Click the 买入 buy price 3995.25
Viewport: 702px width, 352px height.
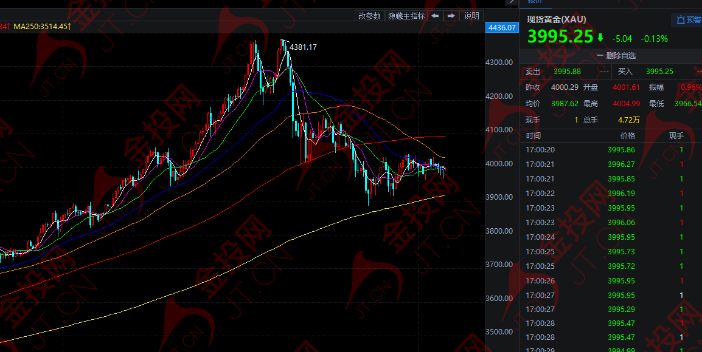pos(659,72)
